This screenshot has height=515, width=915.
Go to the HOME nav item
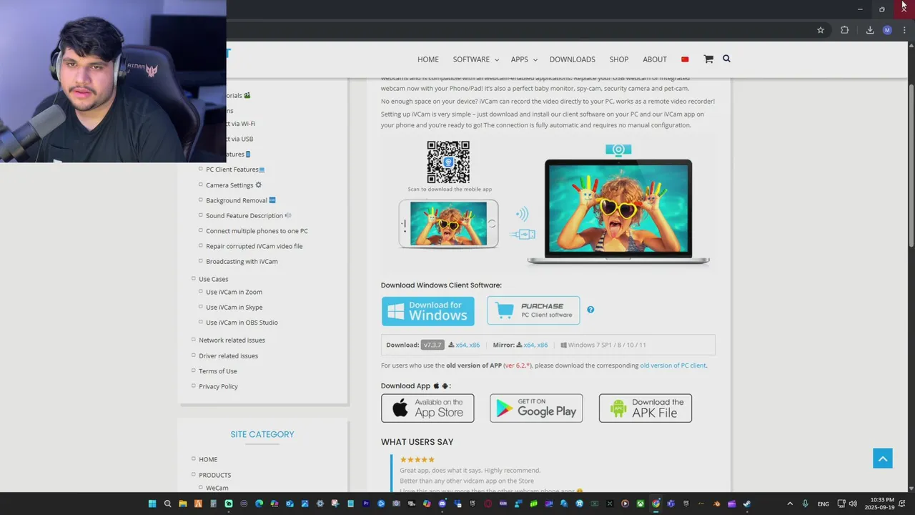coord(428,59)
